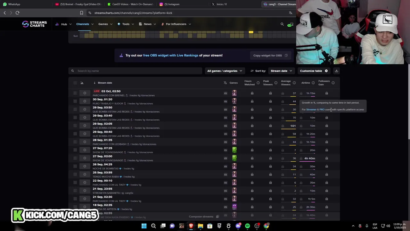The width and height of the screenshot is (410, 231).
Task: Open File Explorer from the taskbar
Action: (x=201, y=226)
